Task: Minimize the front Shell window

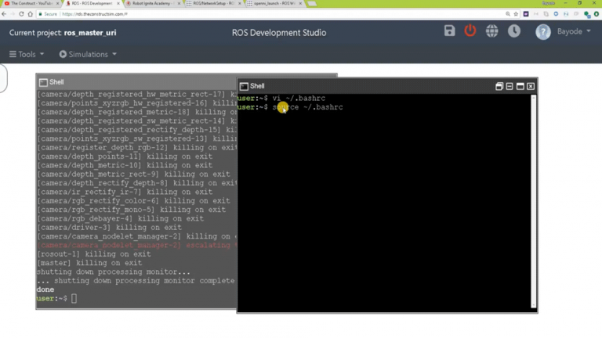Action: point(510,86)
